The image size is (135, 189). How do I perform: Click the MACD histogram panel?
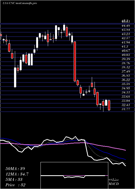[x=74, y=175]
